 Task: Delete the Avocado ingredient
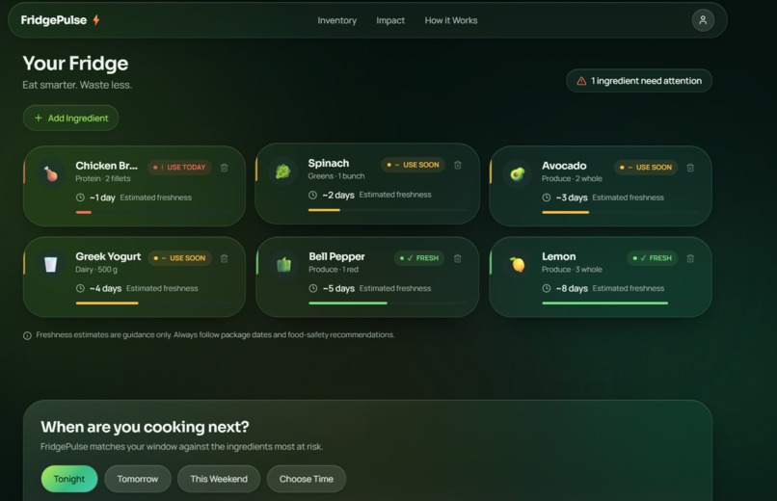click(690, 168)
